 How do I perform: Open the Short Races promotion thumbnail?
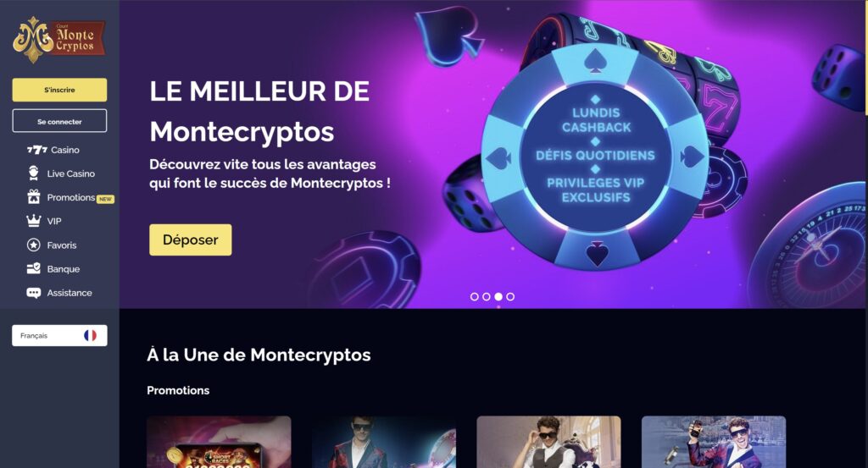(219, 442)
